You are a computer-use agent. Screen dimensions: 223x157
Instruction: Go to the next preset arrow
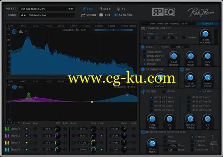tap(72, 9)
